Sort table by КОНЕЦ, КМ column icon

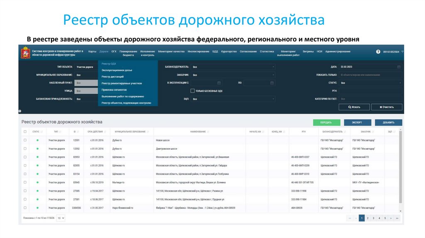tap(284, 132)
